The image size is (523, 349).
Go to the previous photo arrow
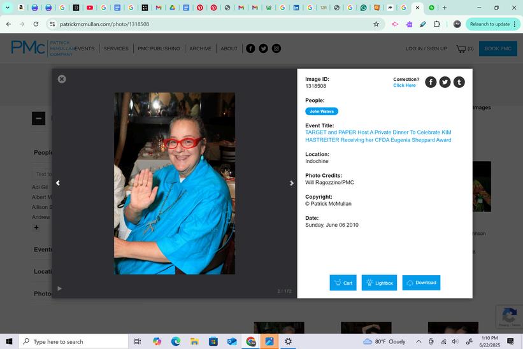[58, 183]
